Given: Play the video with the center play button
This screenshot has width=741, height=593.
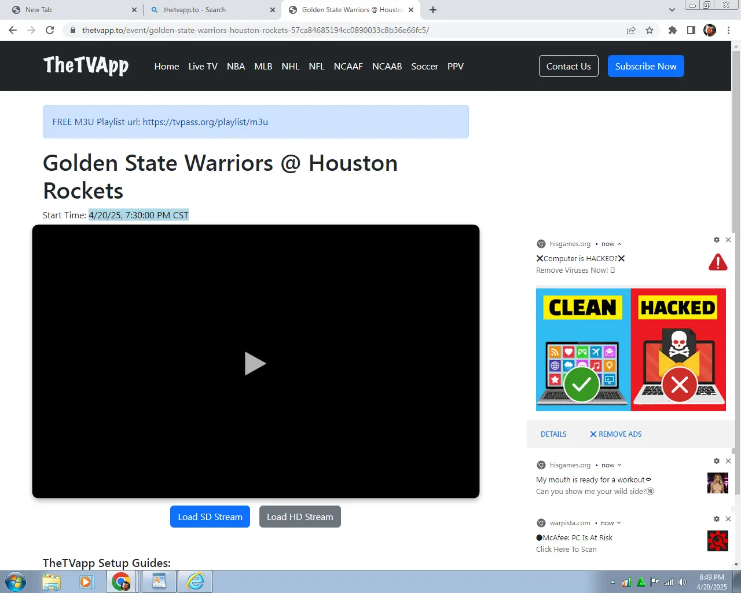Looking at the screenshot, I should [x=255, y=364].
